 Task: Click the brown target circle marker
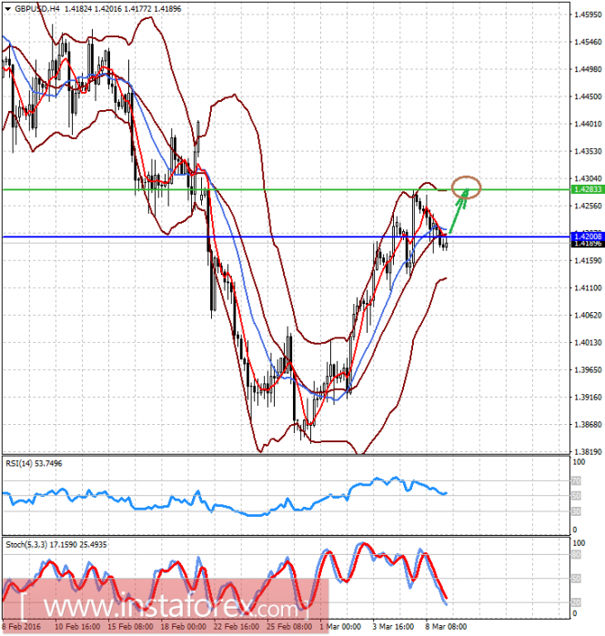[467, 187]
